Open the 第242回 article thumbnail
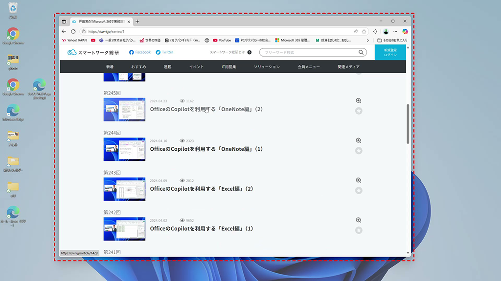The width and height of the screenshot is (501, 281). [124, 229]
